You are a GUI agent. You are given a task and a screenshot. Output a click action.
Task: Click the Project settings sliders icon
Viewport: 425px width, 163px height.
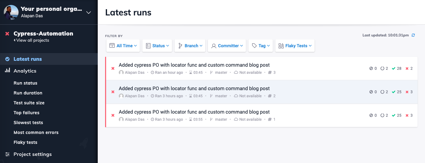coord(7,154)
